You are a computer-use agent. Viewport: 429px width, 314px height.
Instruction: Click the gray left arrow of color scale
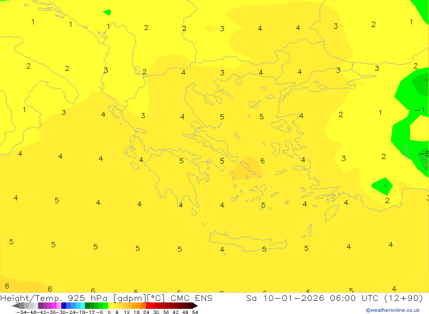pos(15,306)
